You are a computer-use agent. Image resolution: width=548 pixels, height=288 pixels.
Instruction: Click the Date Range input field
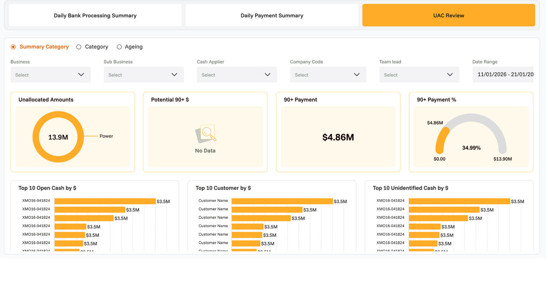coord(503,74)
